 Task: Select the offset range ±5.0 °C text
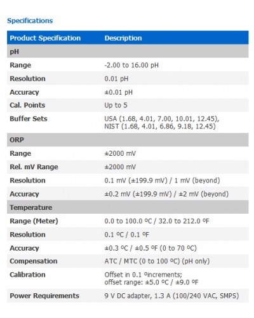coord(151,282)
